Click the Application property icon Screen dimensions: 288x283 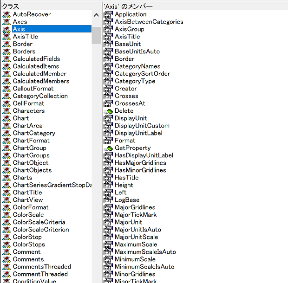point(108,14)
